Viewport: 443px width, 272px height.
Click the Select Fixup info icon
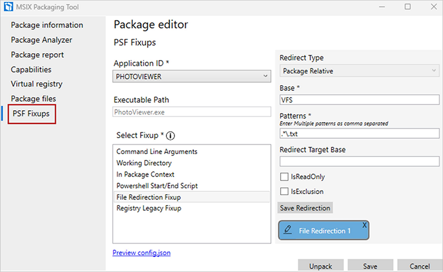(x=171, y=135)
